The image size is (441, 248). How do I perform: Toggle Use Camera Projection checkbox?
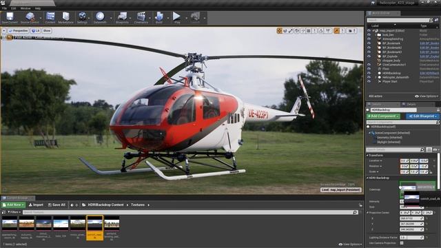pyautogui.click(x=402, y=243)
